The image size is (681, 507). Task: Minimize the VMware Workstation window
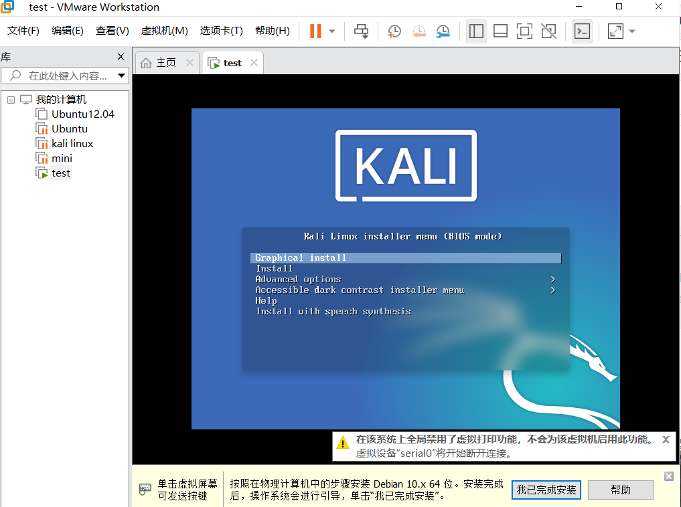click(x=579, y=7)
